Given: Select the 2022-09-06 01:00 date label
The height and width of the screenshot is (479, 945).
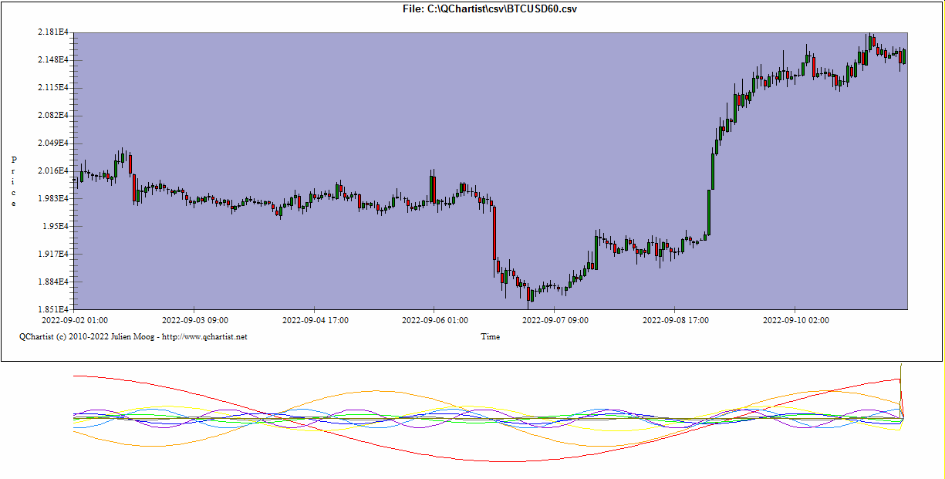Looking at the screenshot, I should coord(435,319).
